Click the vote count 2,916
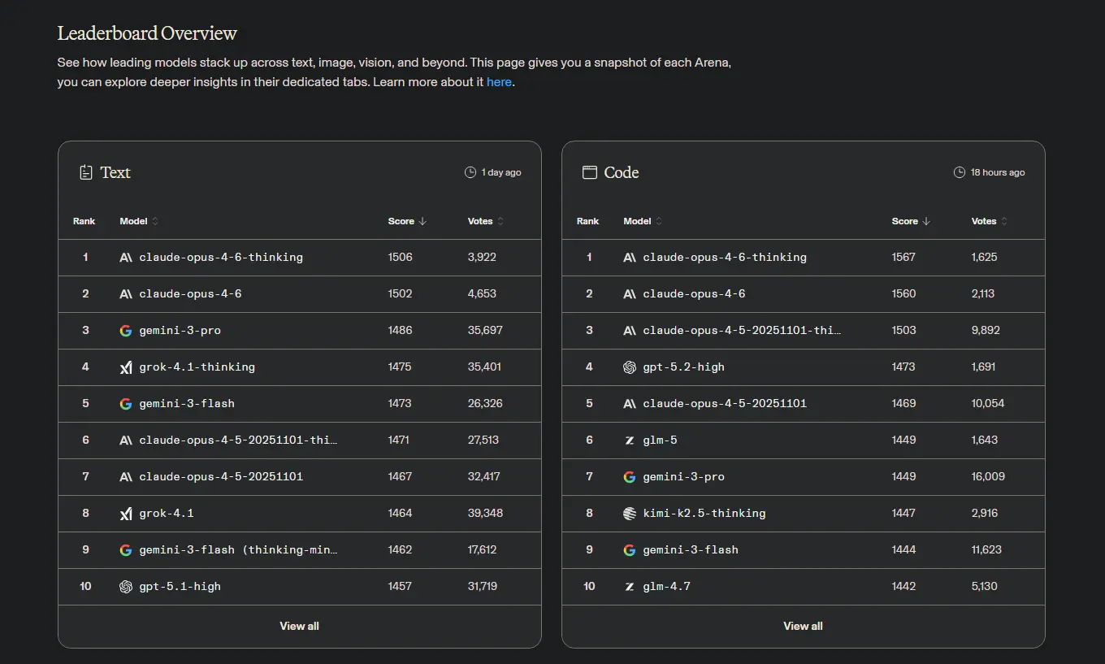Screen dimensions: 1105x664 click(984, 514)
